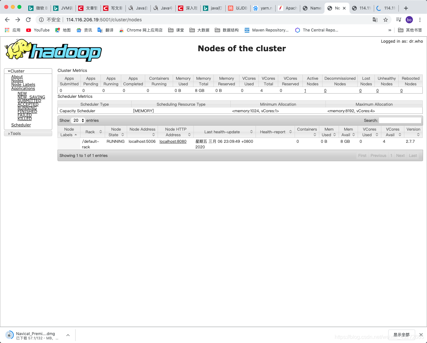Sort table by Mem Used column
The image size is (427, 343).
pos(329,132)
